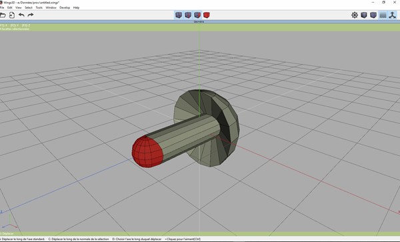
Task: Select body selection mode red cube
Action: pyautogui.click(x=207, y=15)
